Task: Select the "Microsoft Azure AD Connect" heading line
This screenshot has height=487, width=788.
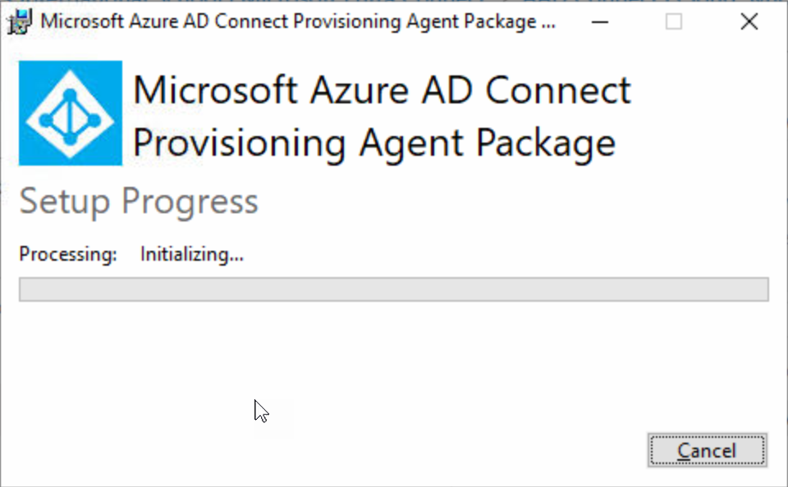Action: click(x=382, y=91)
